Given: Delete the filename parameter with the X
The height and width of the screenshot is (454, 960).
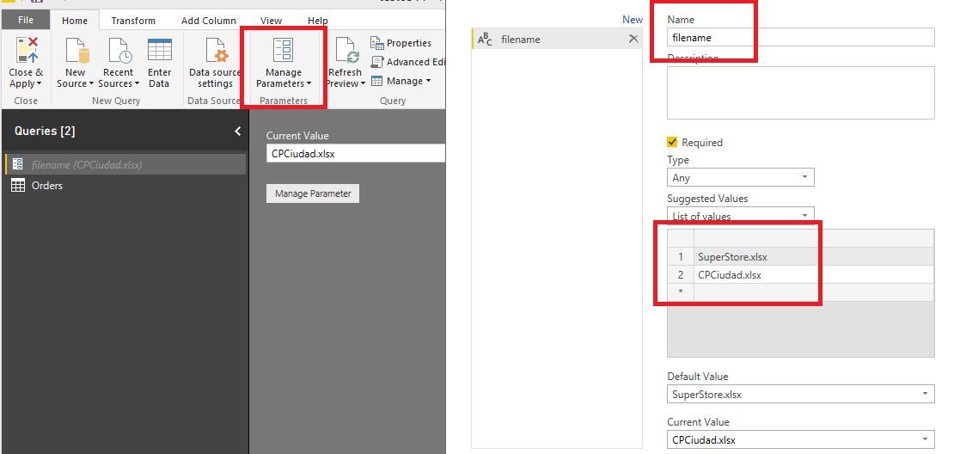Looking at the screenshot, I should pos(633,40).
